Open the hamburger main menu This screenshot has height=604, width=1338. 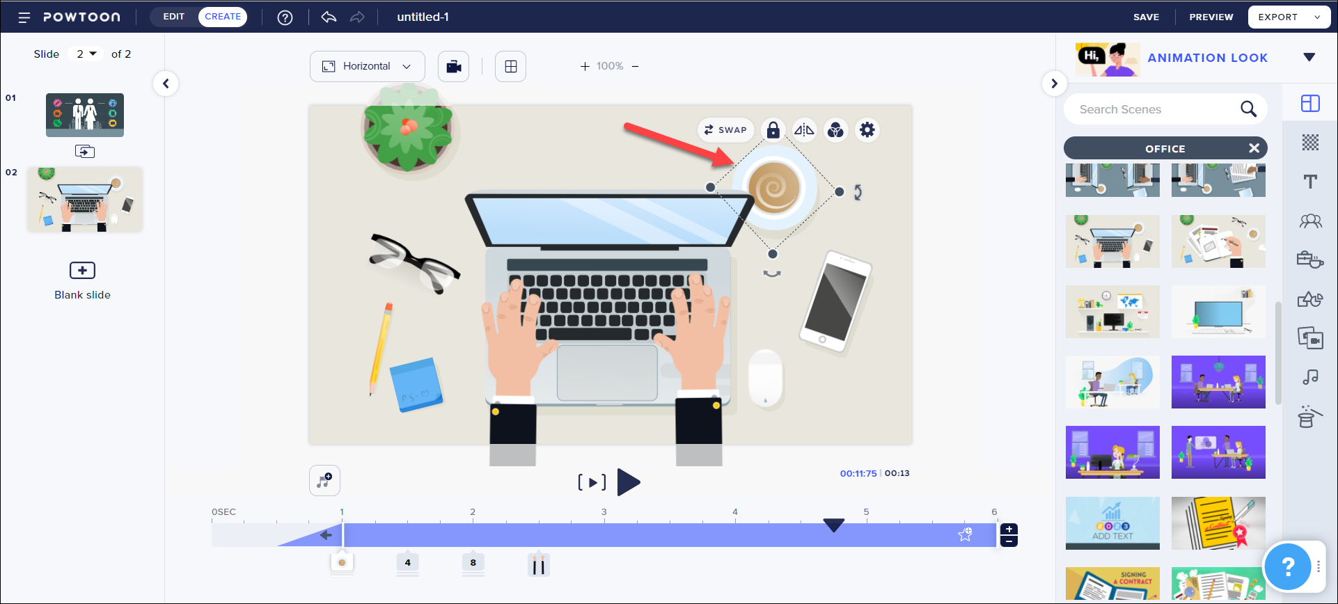(24, 17)
